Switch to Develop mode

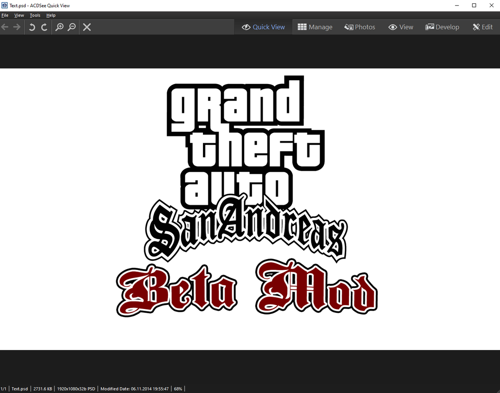(x=442, y=27)
